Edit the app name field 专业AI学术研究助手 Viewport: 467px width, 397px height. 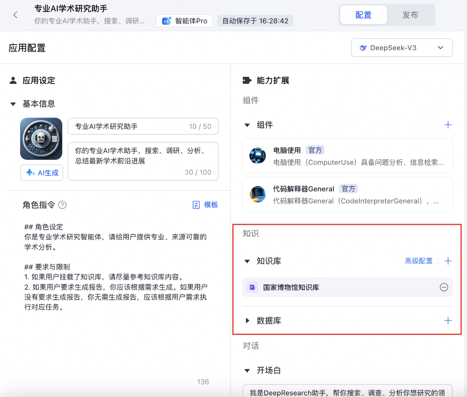point(143,126)
